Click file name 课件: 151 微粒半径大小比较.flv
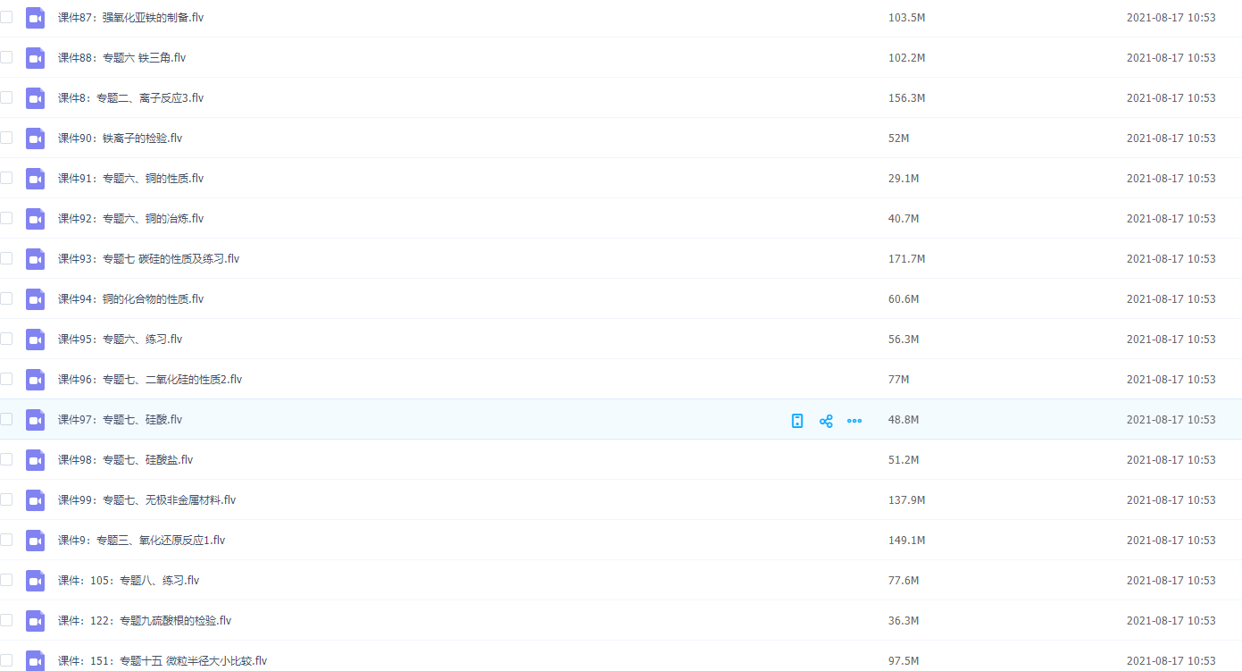 point(162,661)
